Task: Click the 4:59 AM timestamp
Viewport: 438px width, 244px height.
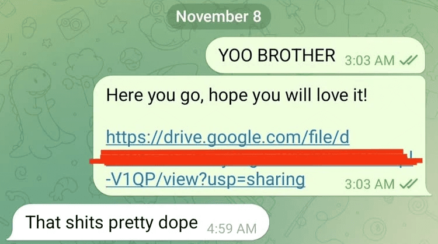Action: (x=232, y=228)
